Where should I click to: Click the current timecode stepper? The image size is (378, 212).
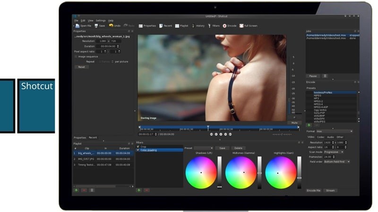[x=156, y=134]
